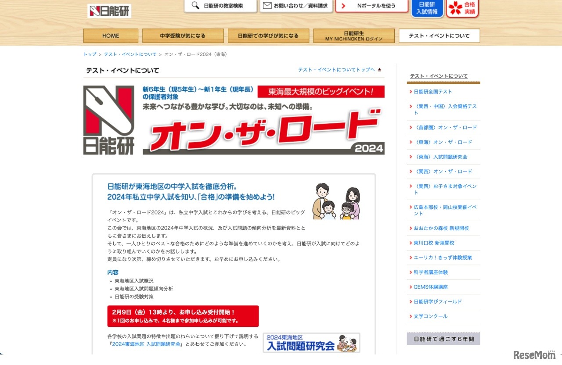Viewport: 562px width, 365px height.
Task: Open お問い合わせ／資料請求 button
Action: coord(295,6)
